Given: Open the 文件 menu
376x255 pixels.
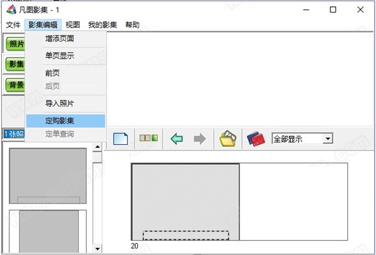Looking at the screenshot, I should pos(13,24).
